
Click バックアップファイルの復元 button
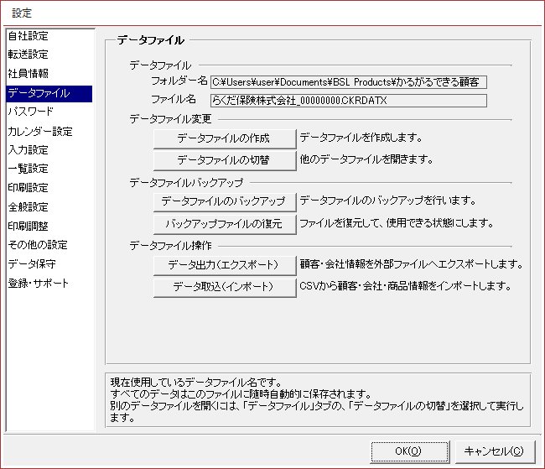pos(224,224)
